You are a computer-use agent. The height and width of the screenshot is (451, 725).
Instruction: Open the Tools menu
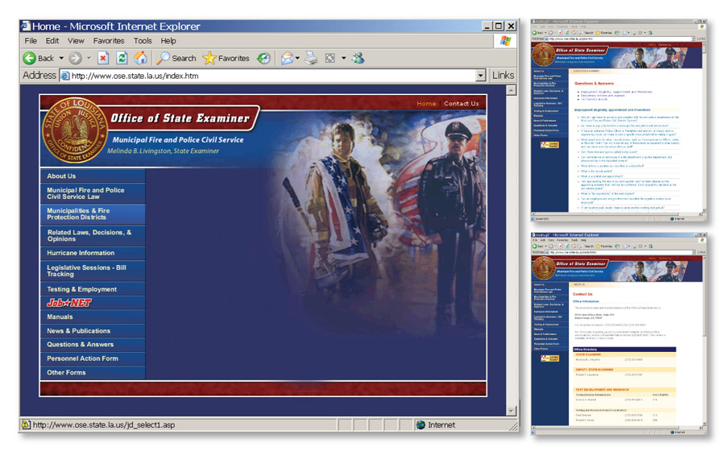click(143, 41)
